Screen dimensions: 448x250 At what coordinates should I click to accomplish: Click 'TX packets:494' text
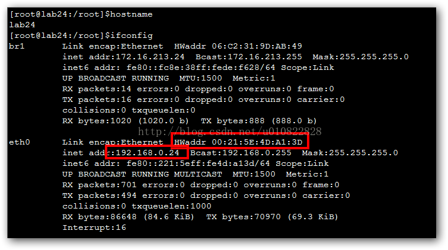100,195
